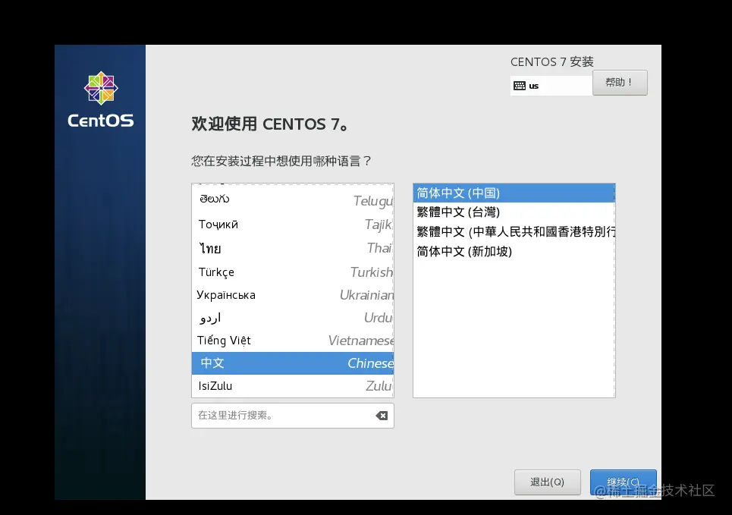This screenshot has height=515, width=732.
Task: Choose locale 简体中文 (新加坡)
Action: coord(514,251)
